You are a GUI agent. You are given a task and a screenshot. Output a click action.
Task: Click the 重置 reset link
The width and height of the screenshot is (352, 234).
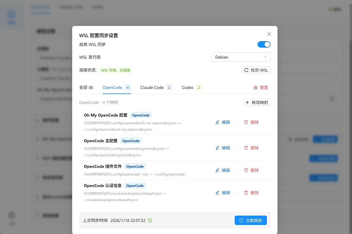(x=261, y=87)
